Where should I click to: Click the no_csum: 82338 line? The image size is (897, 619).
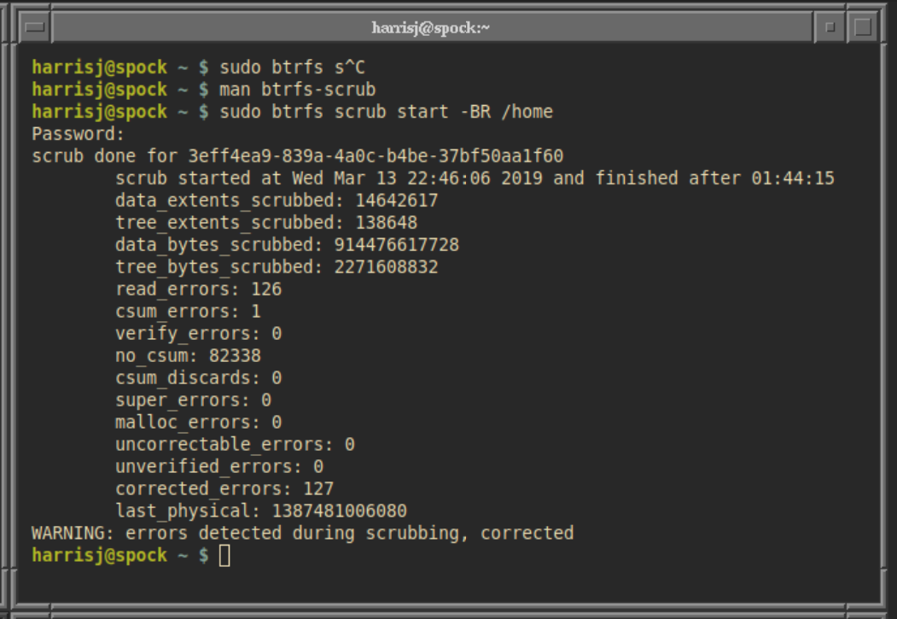point(188,355)
